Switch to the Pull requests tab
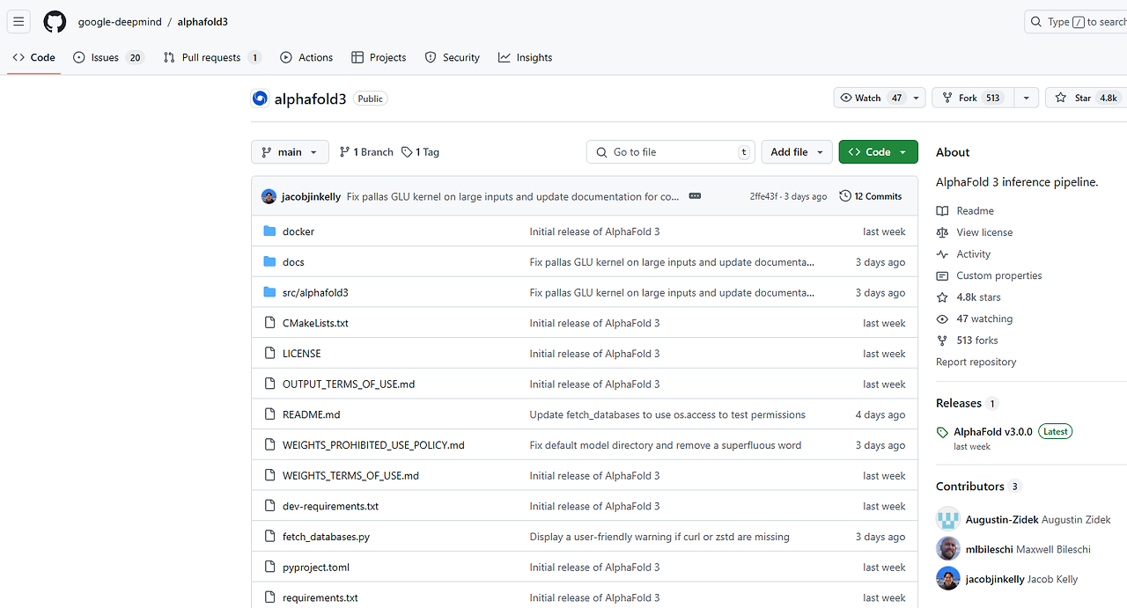Viewport: 1127px width, 608px height. [x=211, y=57]
